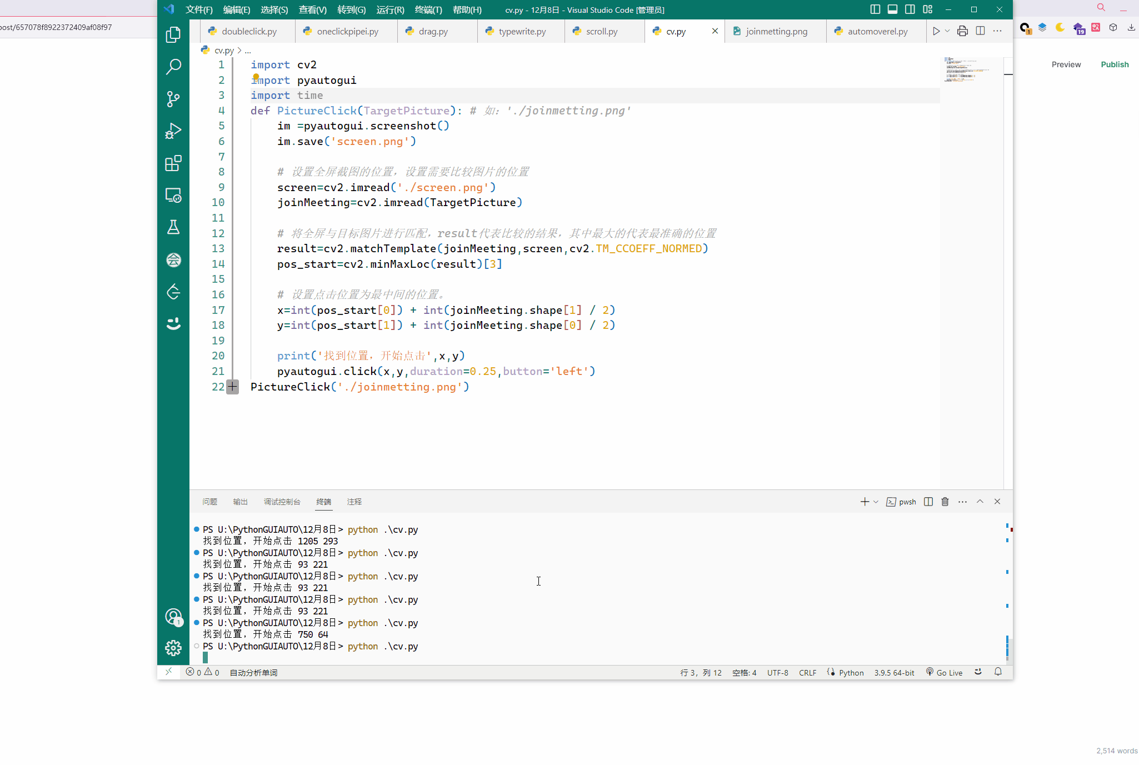Kill the terminal with the trash icon

[945, 502]
